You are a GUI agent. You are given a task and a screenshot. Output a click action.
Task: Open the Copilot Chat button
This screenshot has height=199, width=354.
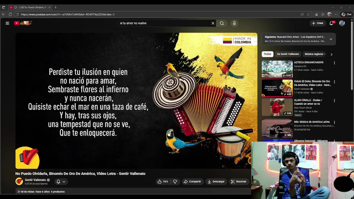(x=346, y=14)
